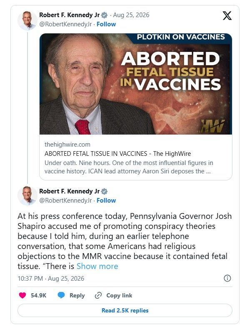Open thehighwire.com link card title
The height and width of the screenshot is (330, 247).
coord(117,154)
